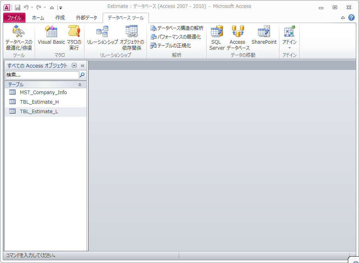
Task: Click the Undo icon in Quick Access toolbar
Action: point(26,8)
